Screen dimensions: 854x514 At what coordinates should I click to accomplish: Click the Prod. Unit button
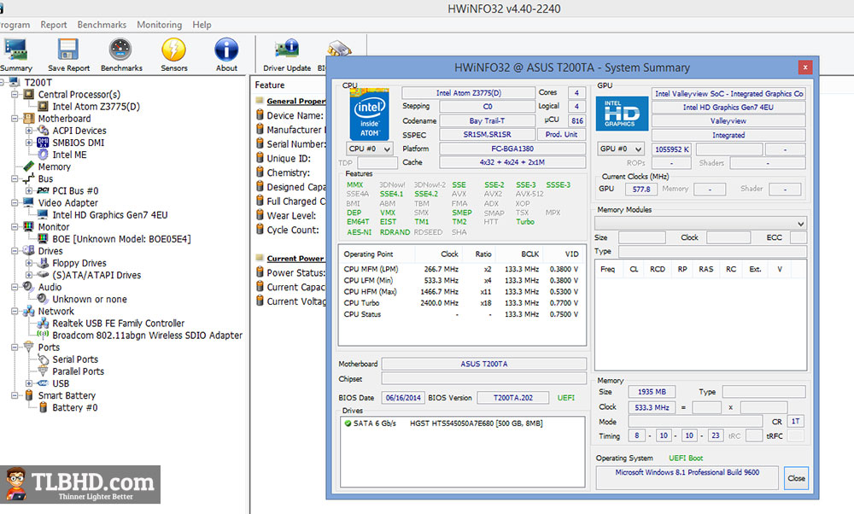coord(562,135)
